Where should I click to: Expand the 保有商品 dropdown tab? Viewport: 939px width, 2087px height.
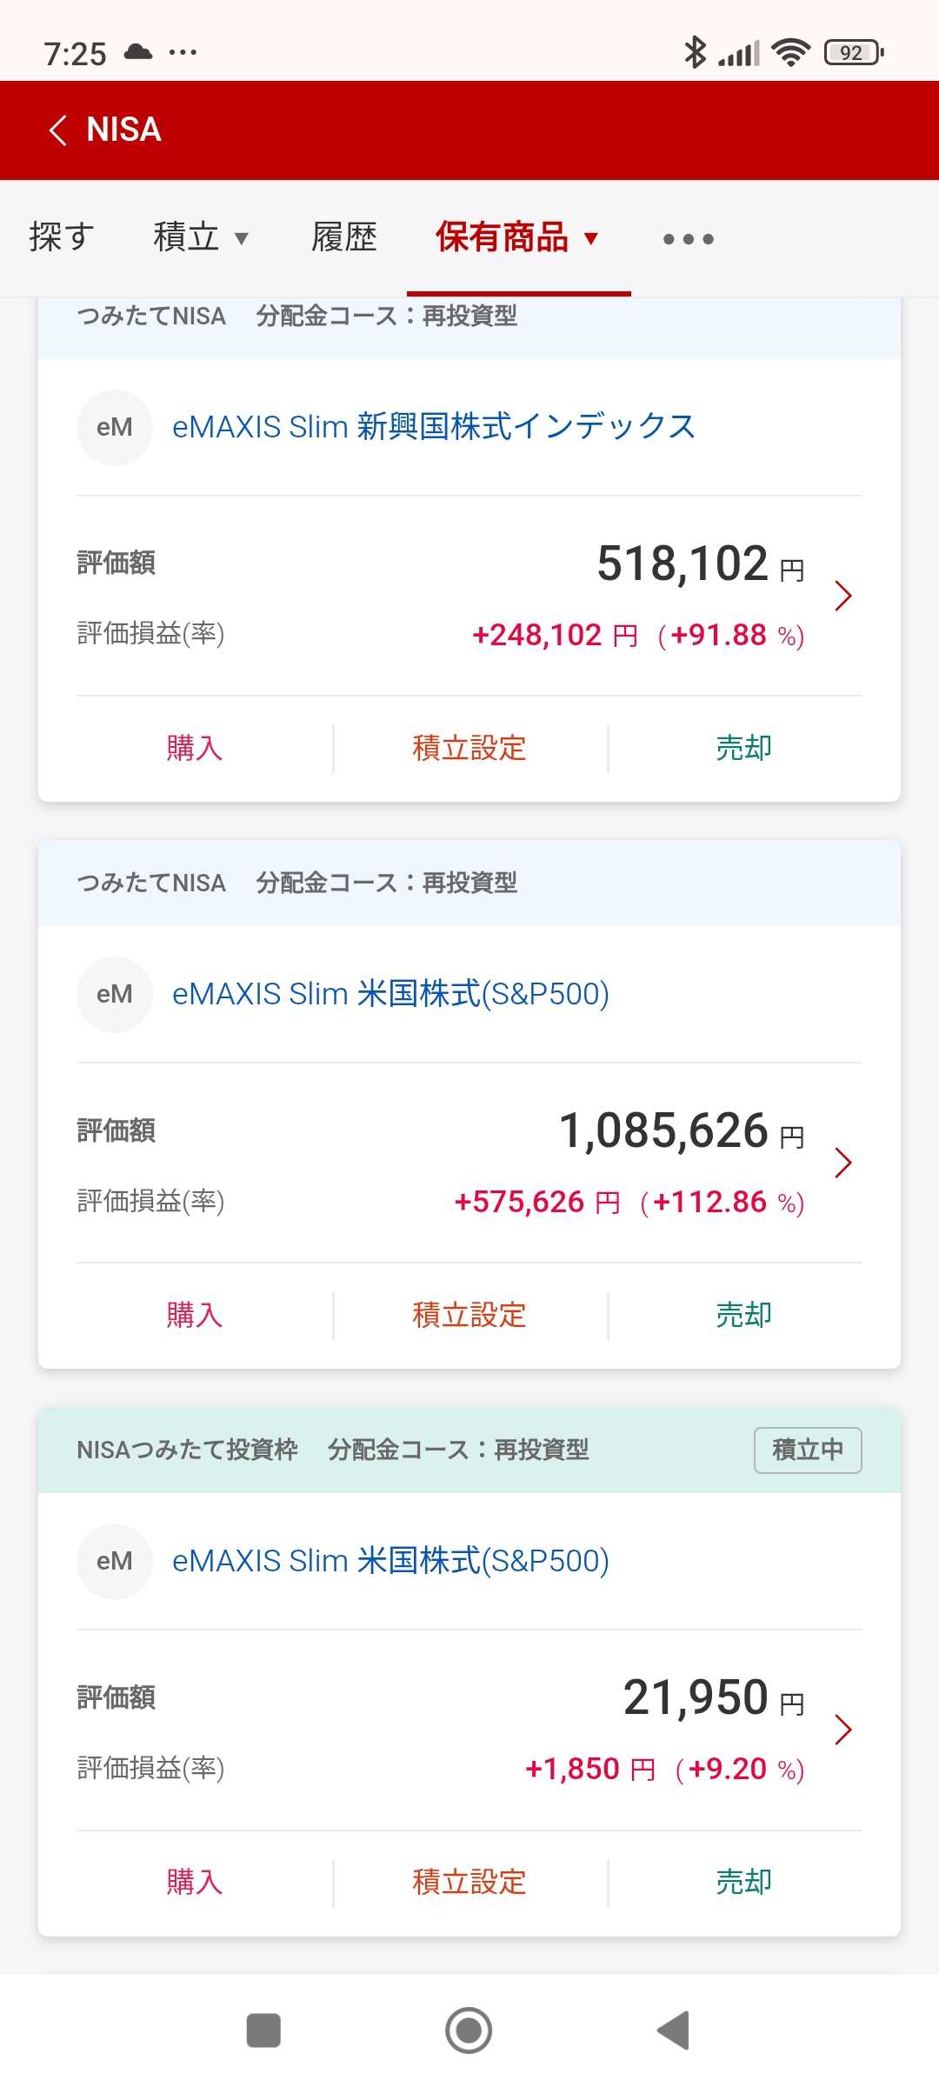pos(518,237)
